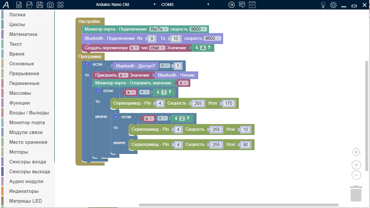The height and width of the screenshot is (208, 370).
Task: Edit the servo angle value 170
Action: (x=228, y=103)
